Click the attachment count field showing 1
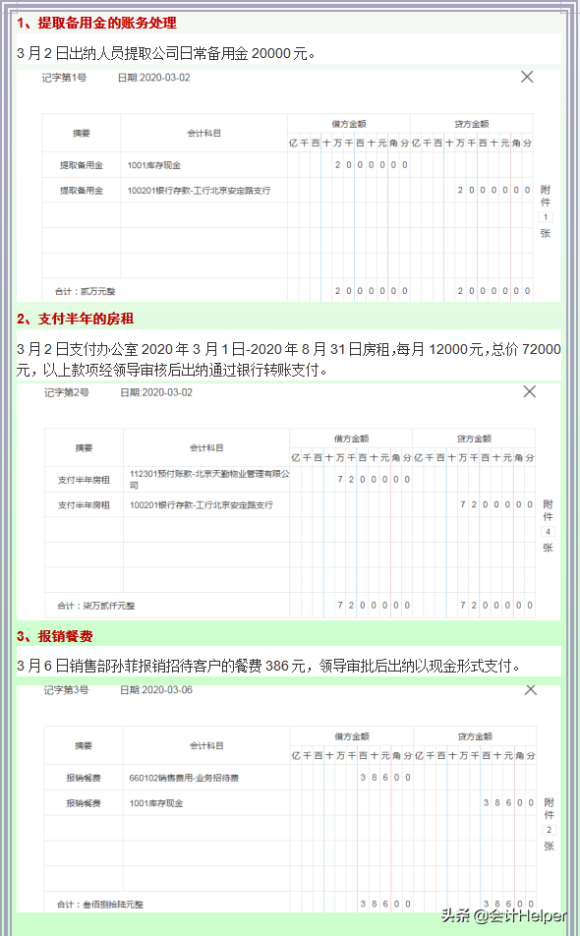 coord(546,217)
